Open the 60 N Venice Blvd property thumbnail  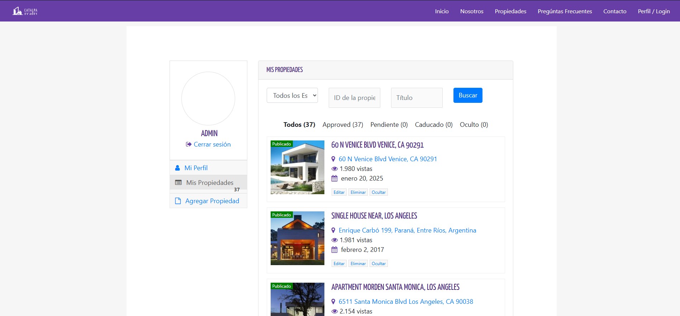point(298,167)
